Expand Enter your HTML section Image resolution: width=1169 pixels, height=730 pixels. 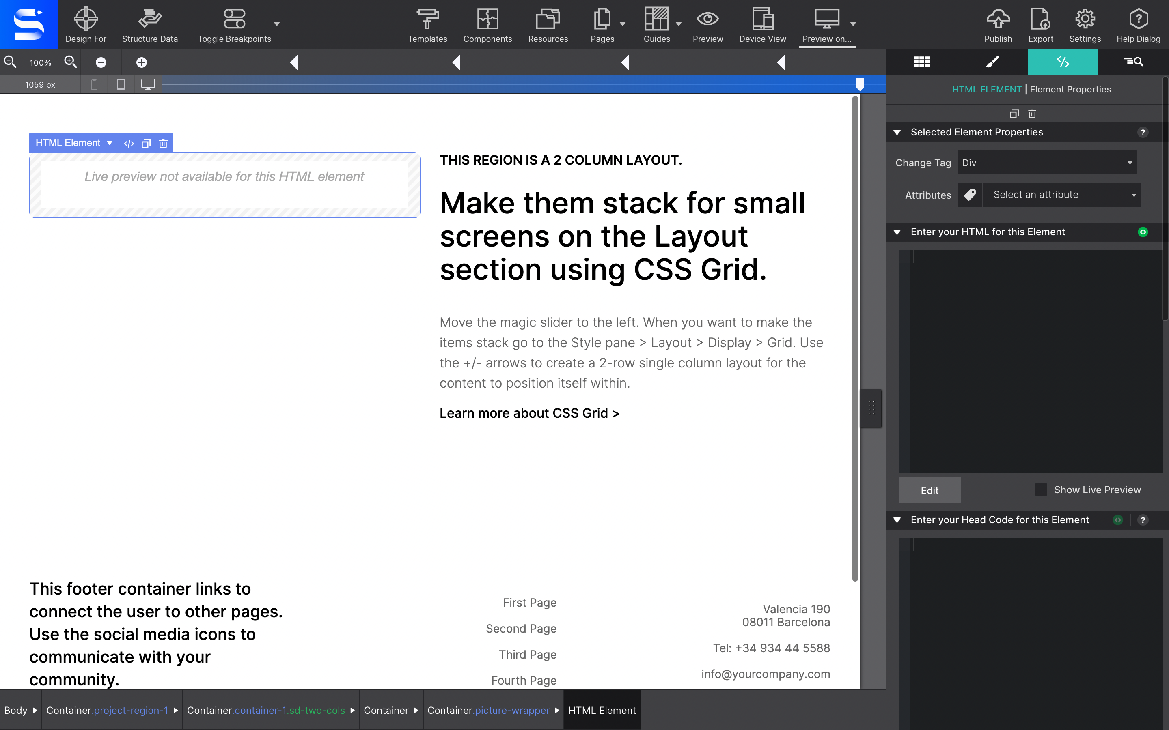click(x=898, y=231)
